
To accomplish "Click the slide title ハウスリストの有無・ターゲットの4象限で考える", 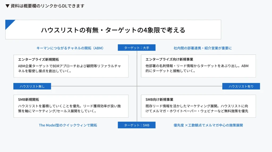I will (x=113, y=30).
